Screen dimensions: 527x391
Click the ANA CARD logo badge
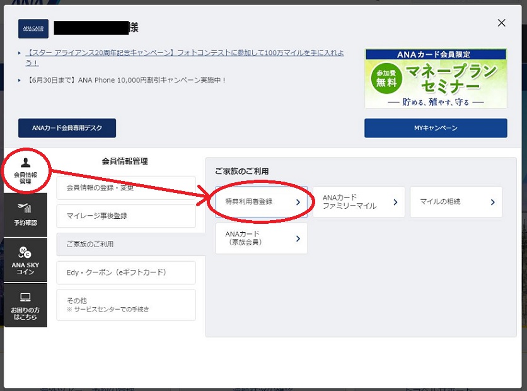click(33, 28)
